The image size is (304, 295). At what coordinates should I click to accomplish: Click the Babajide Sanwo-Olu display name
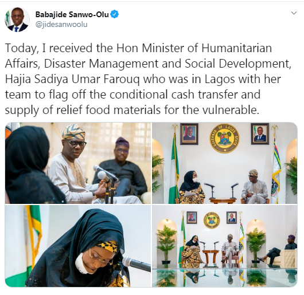(72, 14)
